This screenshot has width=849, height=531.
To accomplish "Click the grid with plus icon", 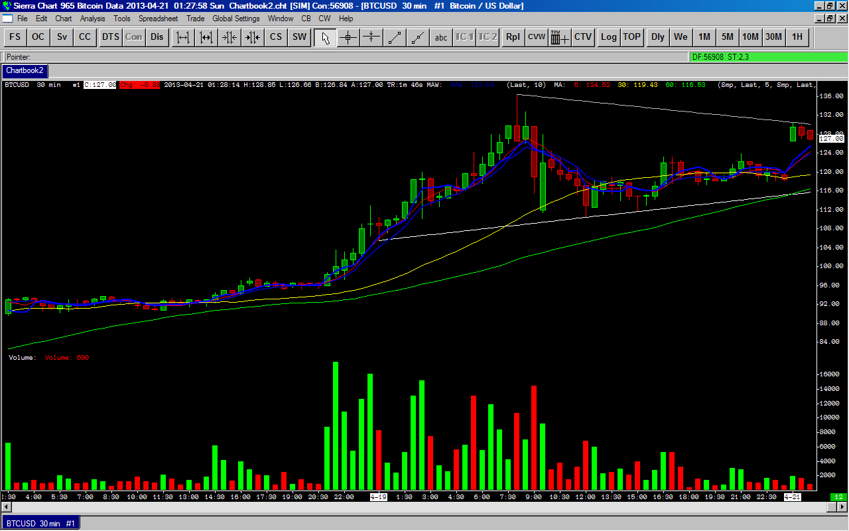I will click(559, 37).
